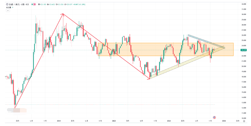Click the green market status dot
The width and height of the screenshot is (251, 126).
(32, 4)
